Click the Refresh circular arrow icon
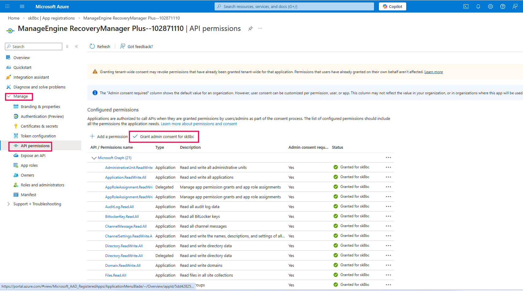Image resolution: width=523 pixels, height=291 pixels. (92, 46)
